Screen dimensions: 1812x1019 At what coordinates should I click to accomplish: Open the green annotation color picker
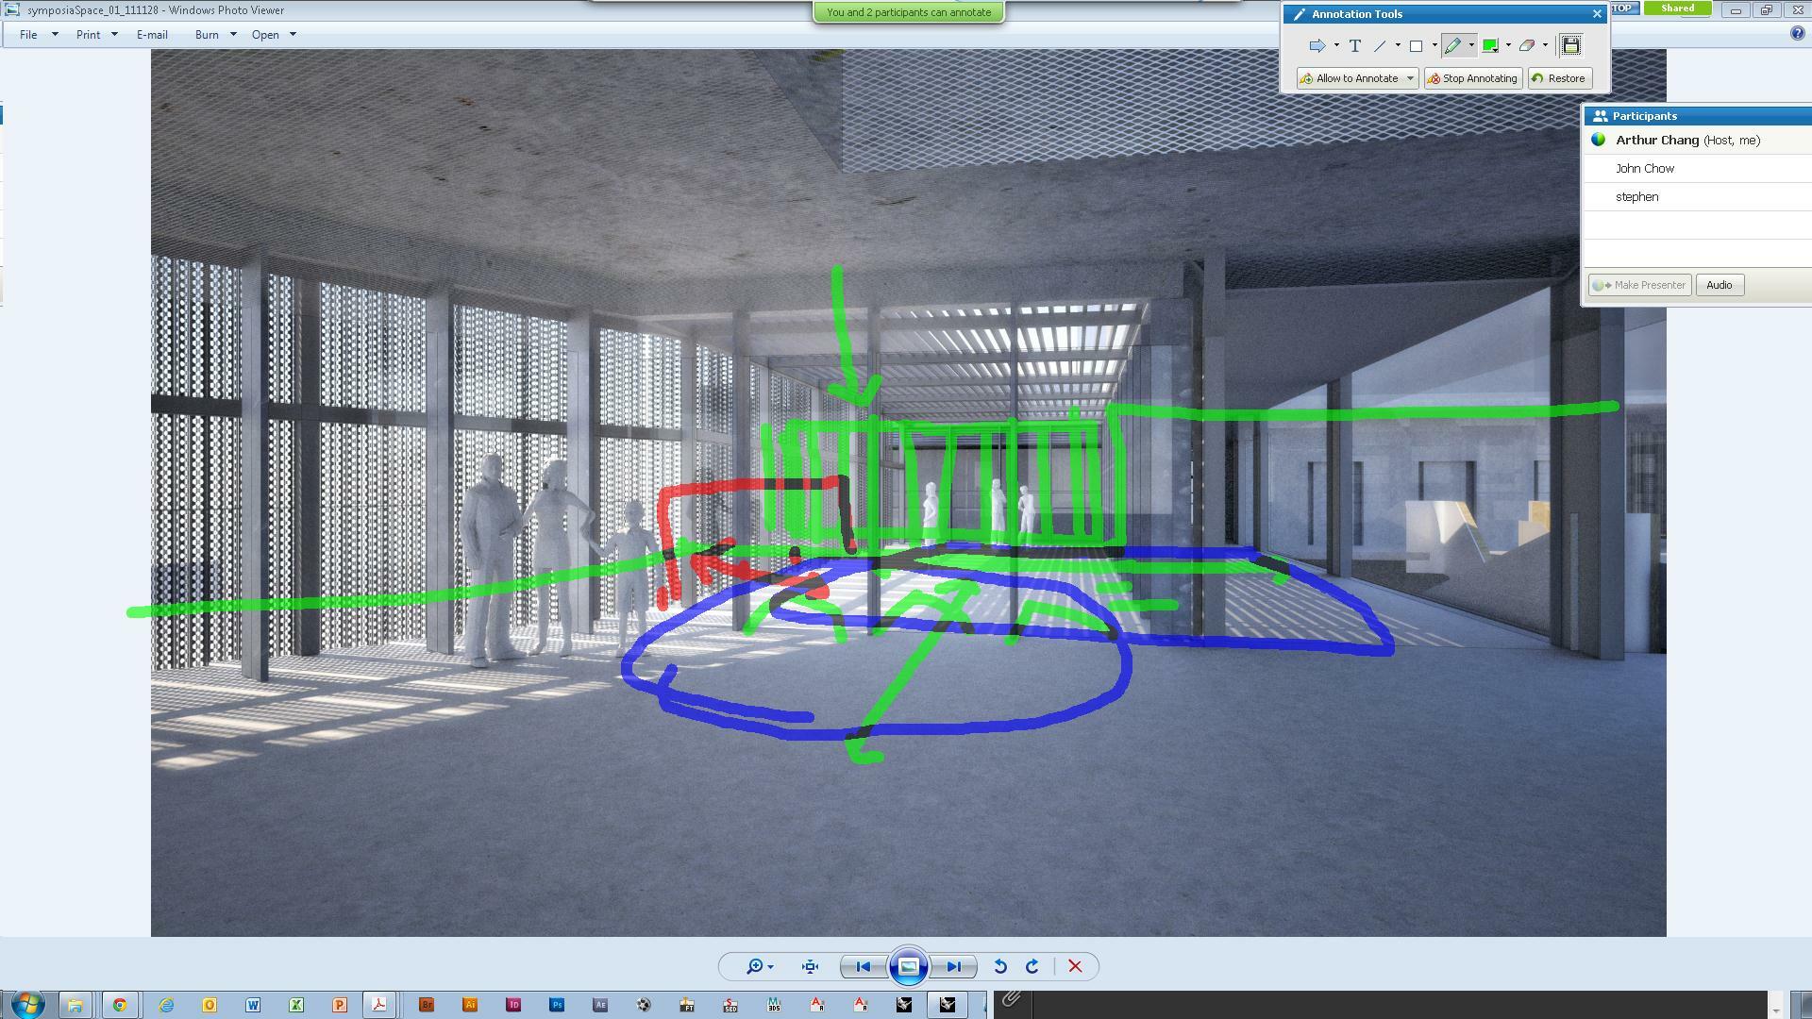1490,45
